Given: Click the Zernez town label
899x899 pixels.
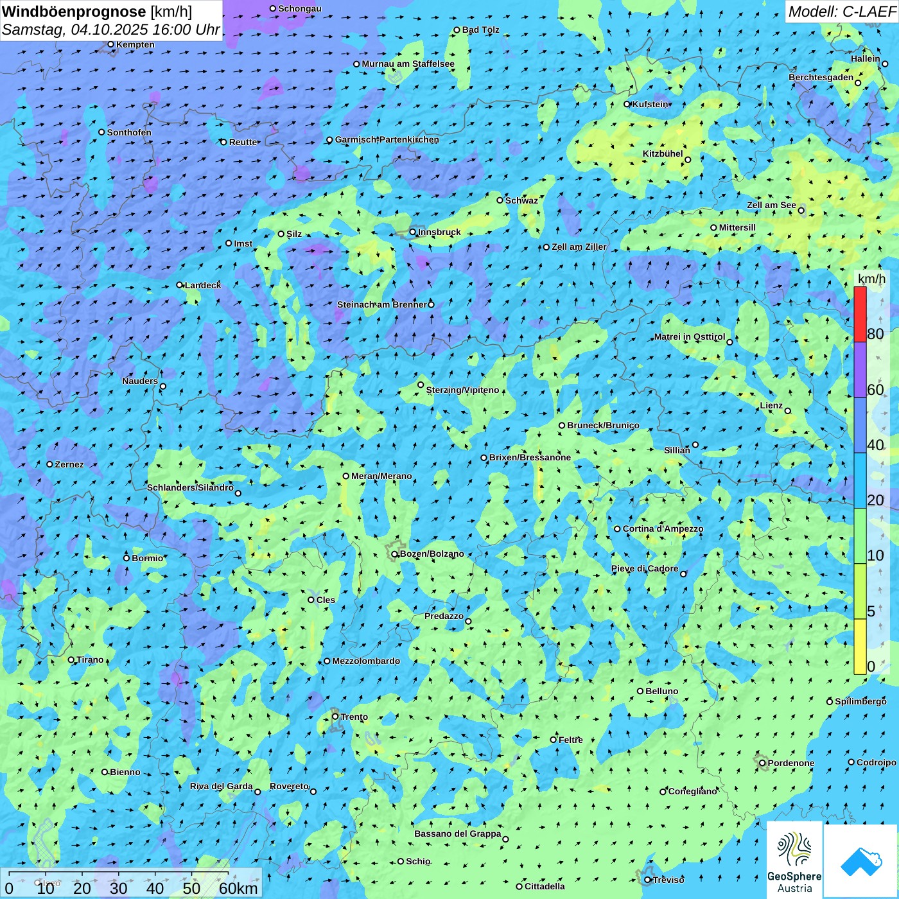Looking at the screenshot, I should click(x=69, y=464).
